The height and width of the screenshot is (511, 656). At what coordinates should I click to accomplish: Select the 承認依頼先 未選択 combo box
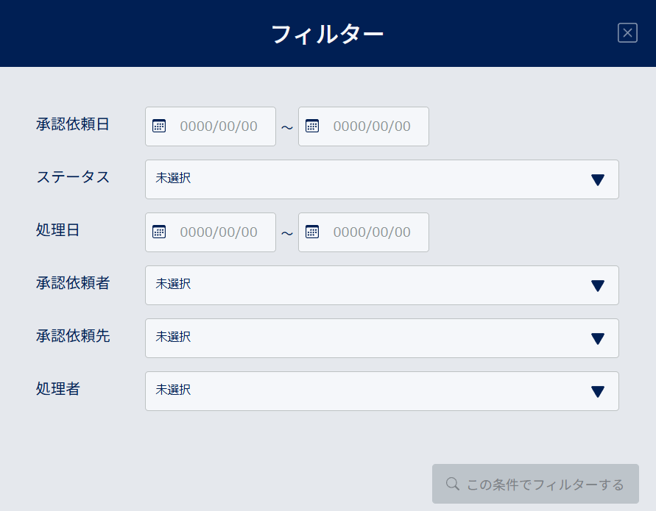[x=381, y=338]
